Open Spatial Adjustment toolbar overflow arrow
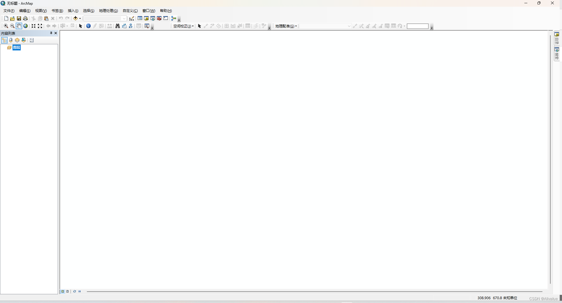Viewport: 562px width, 303px height. (x=269, y=27)
